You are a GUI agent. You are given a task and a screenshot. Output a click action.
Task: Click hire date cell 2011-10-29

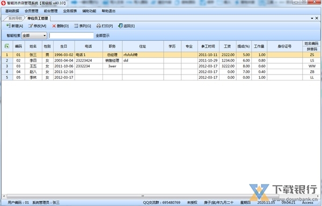[x=208, y=61]
